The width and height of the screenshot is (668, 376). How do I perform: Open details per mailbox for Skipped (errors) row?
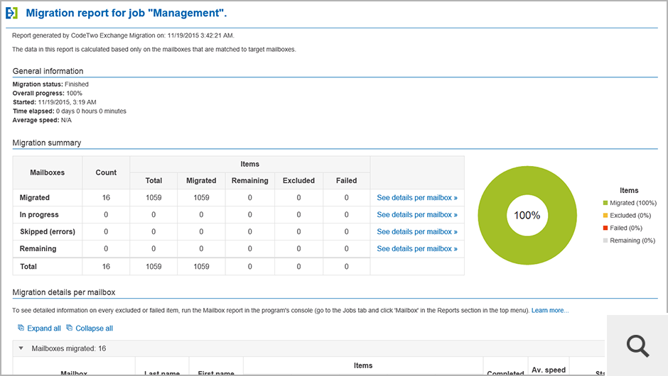(417, 232)
